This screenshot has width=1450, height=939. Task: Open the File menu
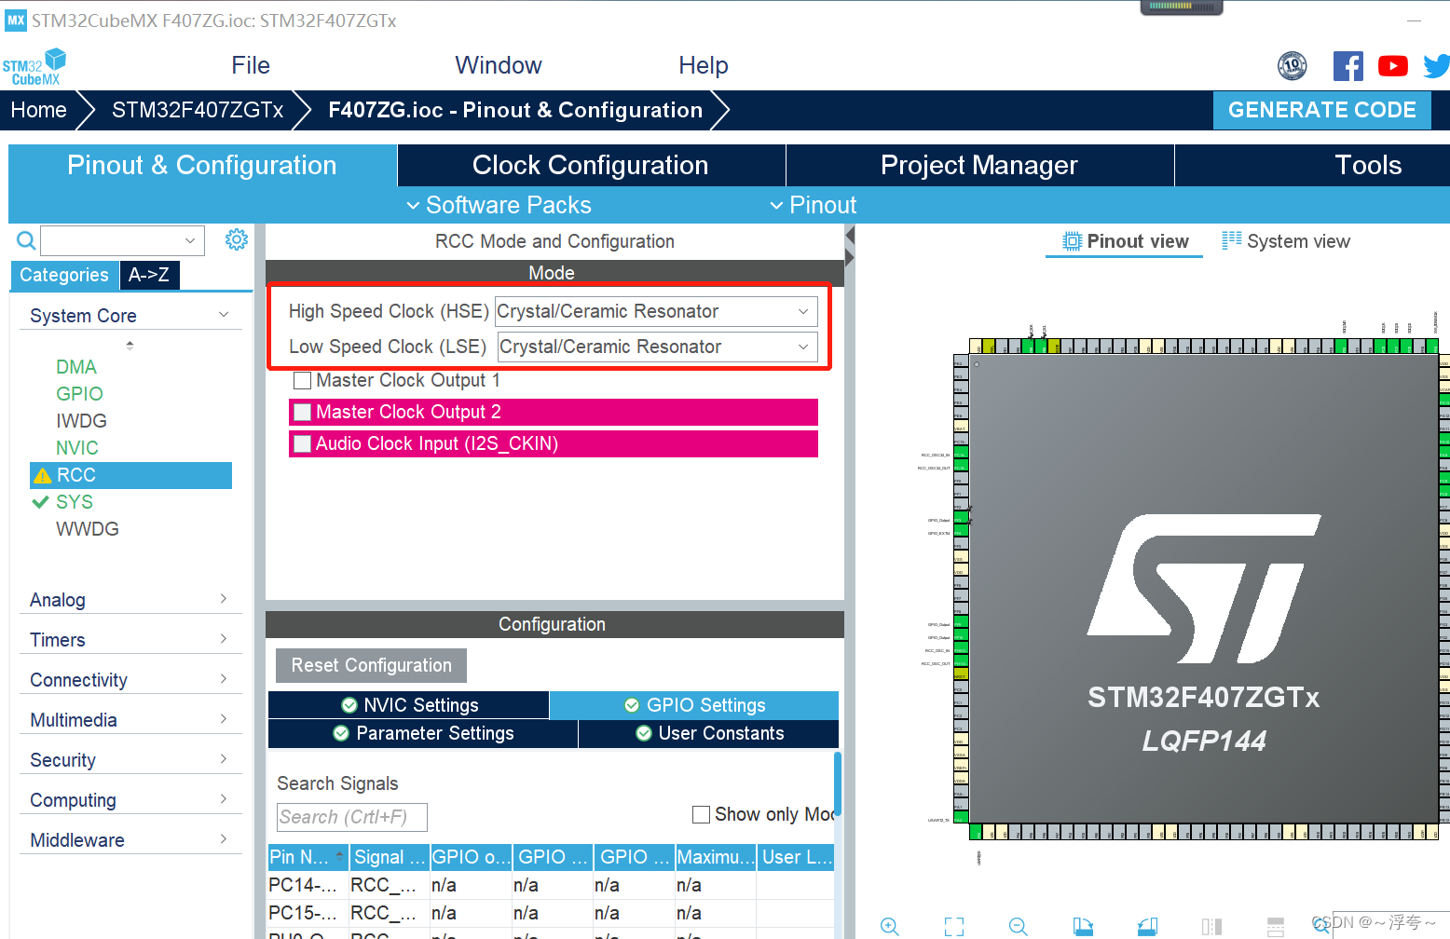click(x=251, y=65)
